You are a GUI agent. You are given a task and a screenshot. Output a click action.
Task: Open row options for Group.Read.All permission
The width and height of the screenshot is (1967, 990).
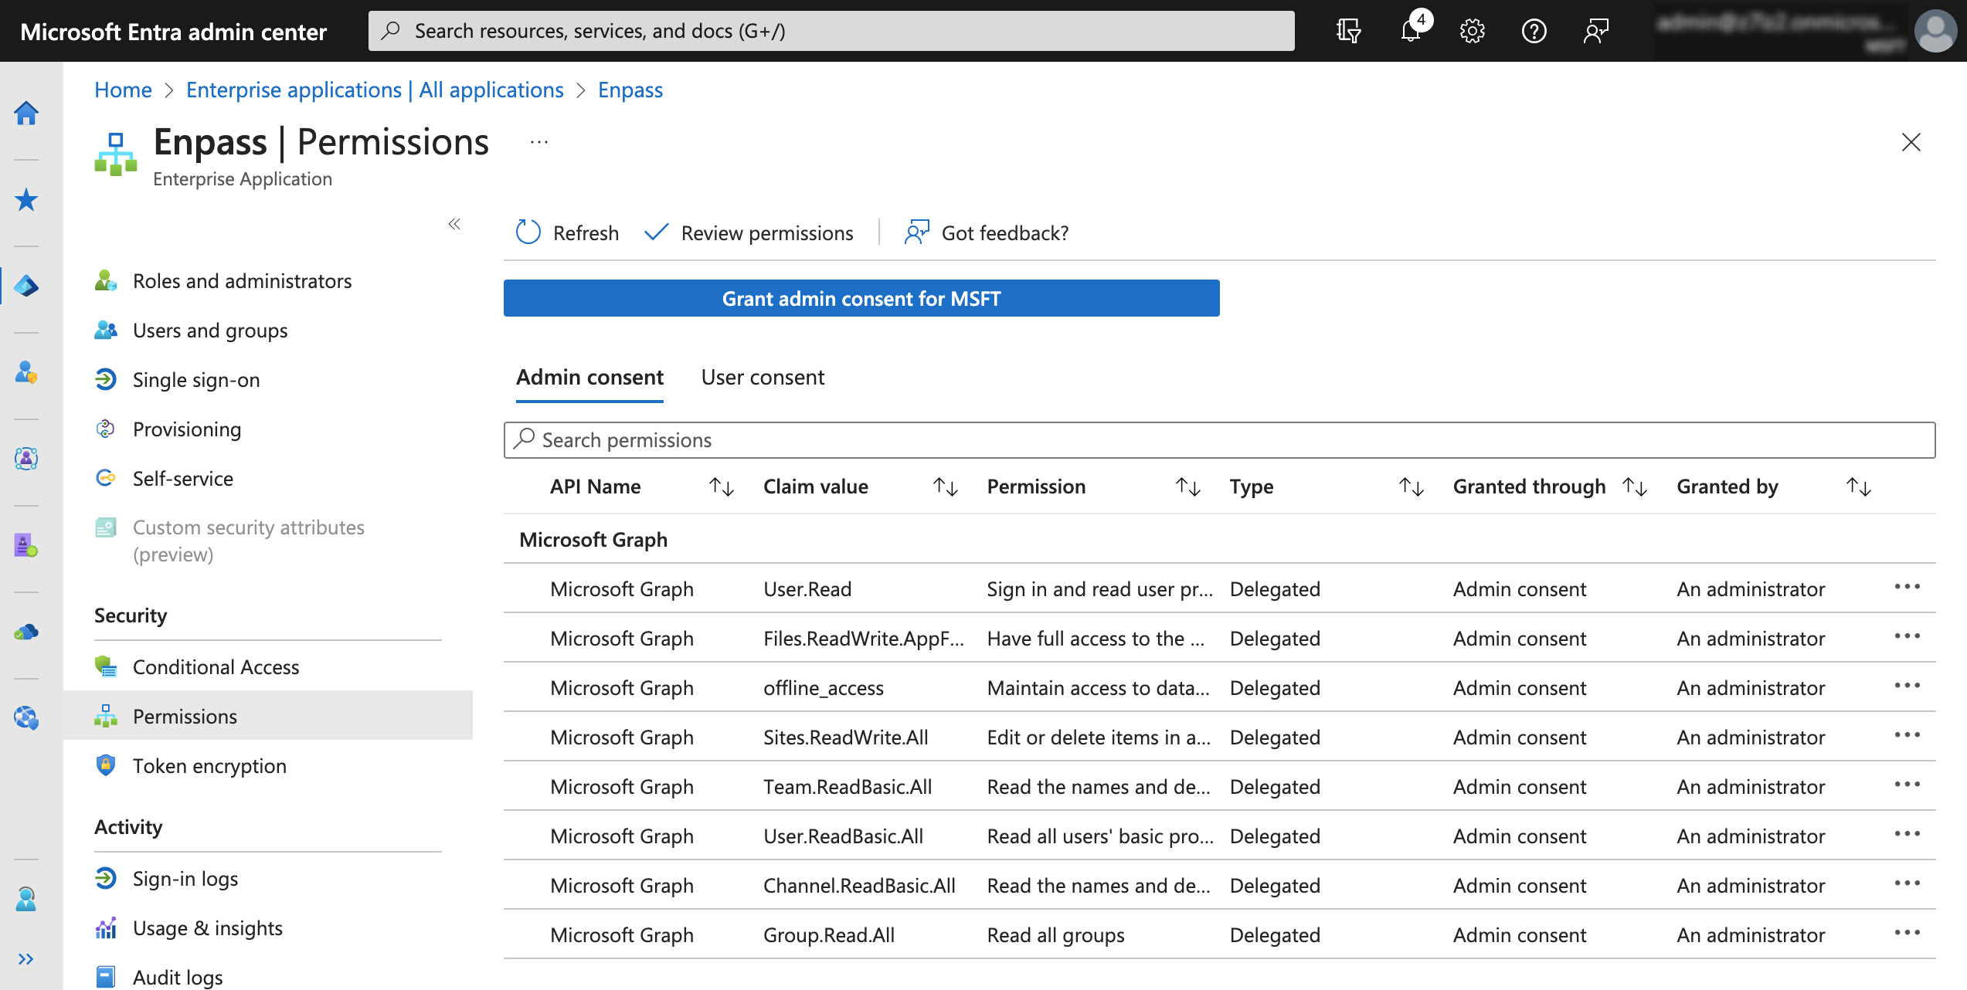pyautogui.click(x=1907, y=934)
